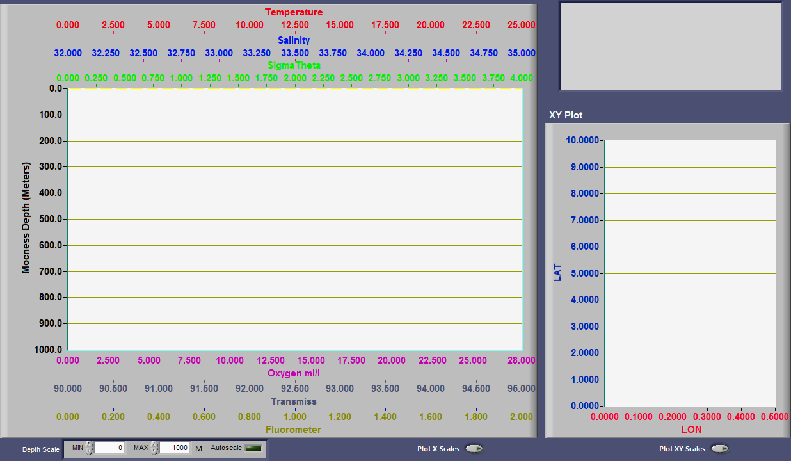Image resolution: width=791 pixels, height=461 pixels.
Task: Focus the depth MAX input field
Action: click(174, 448)
